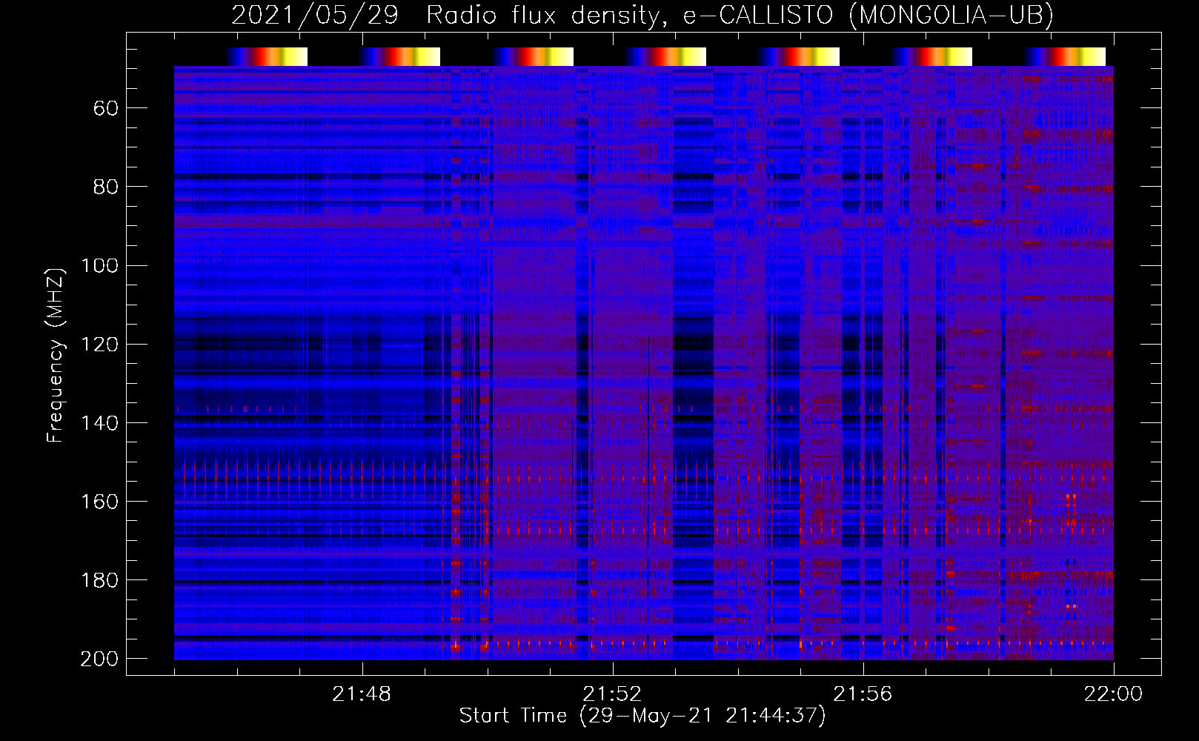
Task: Click the 21:48 time tick label
Action: (x=362, y=694)
